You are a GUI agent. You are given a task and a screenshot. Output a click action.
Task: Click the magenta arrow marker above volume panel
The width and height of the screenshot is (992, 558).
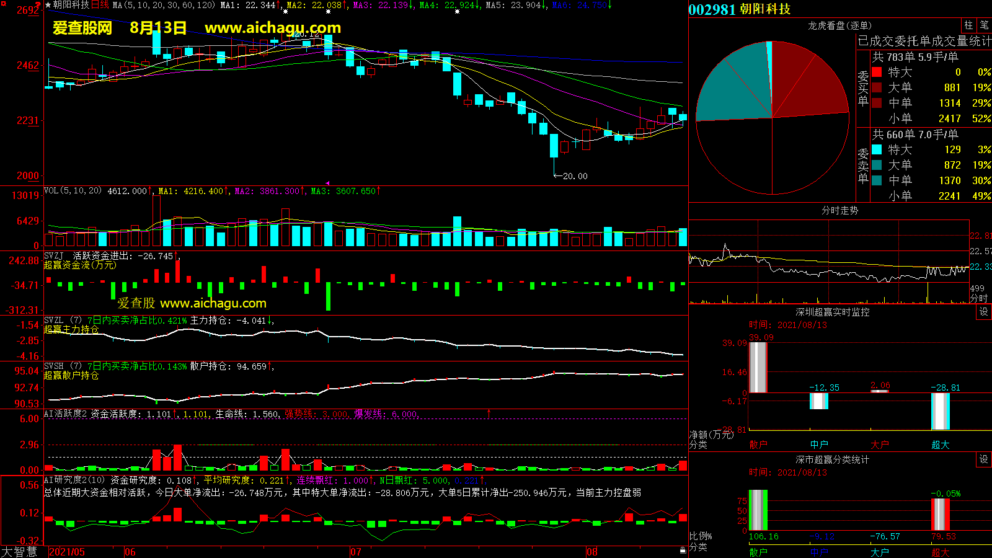tap(327, 183)
